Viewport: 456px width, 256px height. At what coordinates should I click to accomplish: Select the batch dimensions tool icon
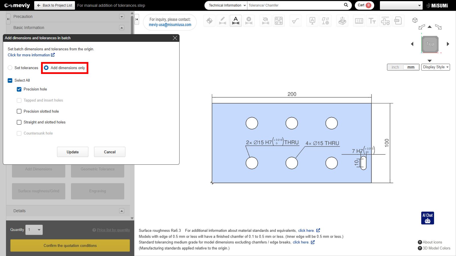pos(236,21)
